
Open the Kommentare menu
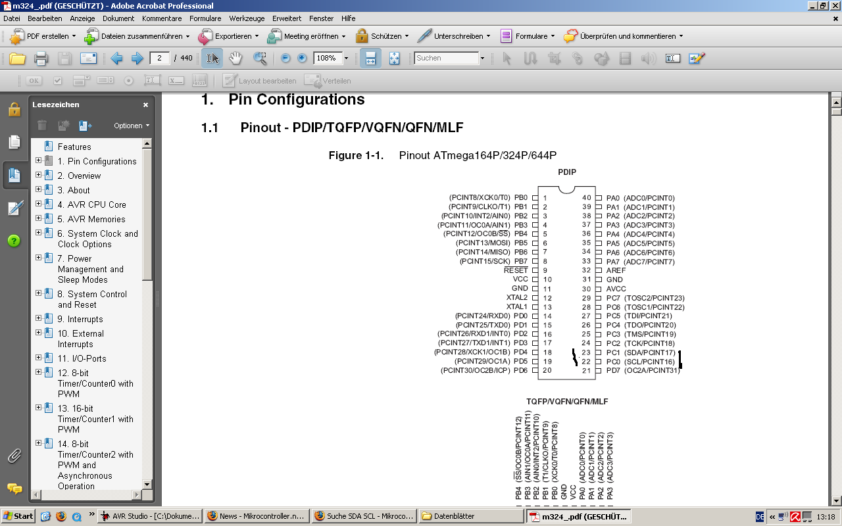point(162,18)
